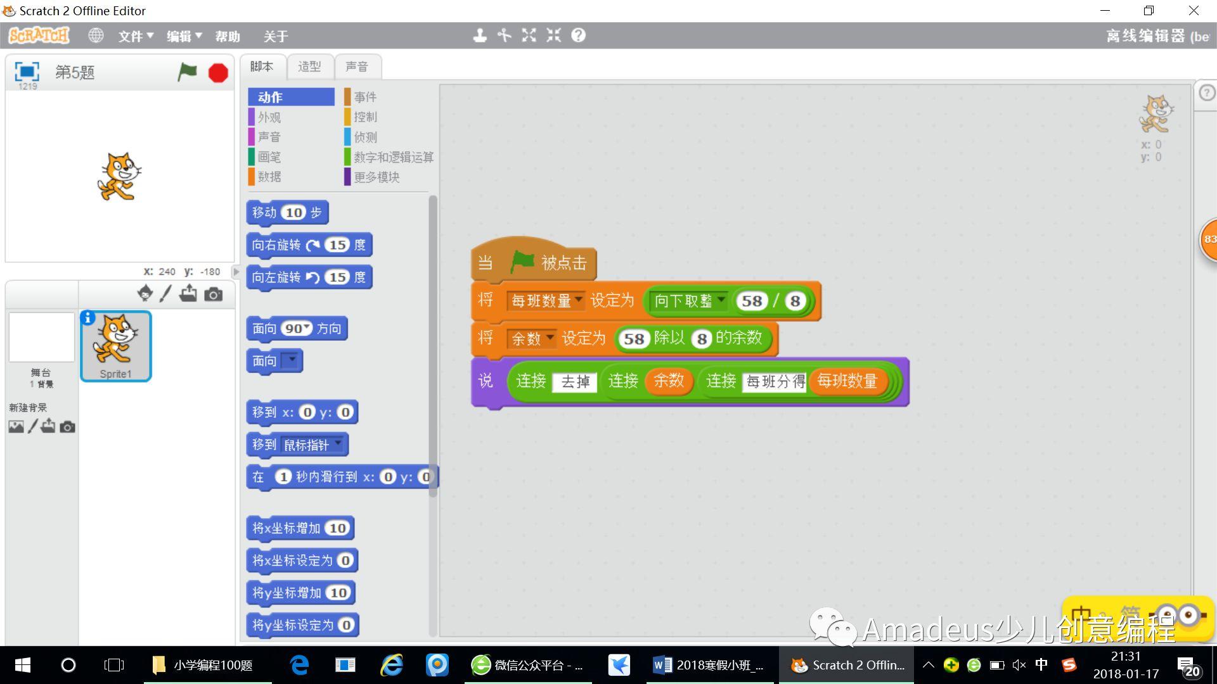The height and width of the screenshot is (684, 1217).
Task: Expand the 控制 (Control) blocks category
Action: 365,117
